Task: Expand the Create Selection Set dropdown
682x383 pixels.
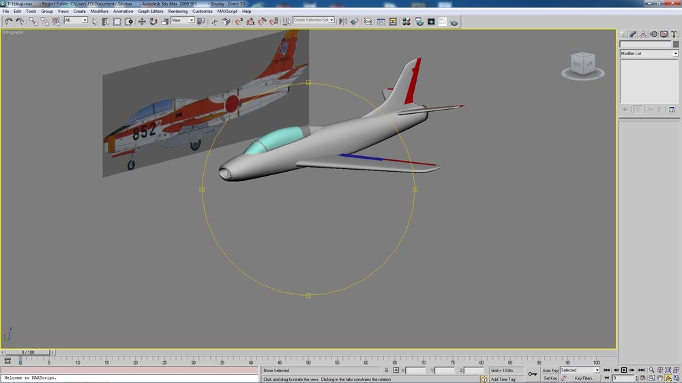Action: coord(314,20)
